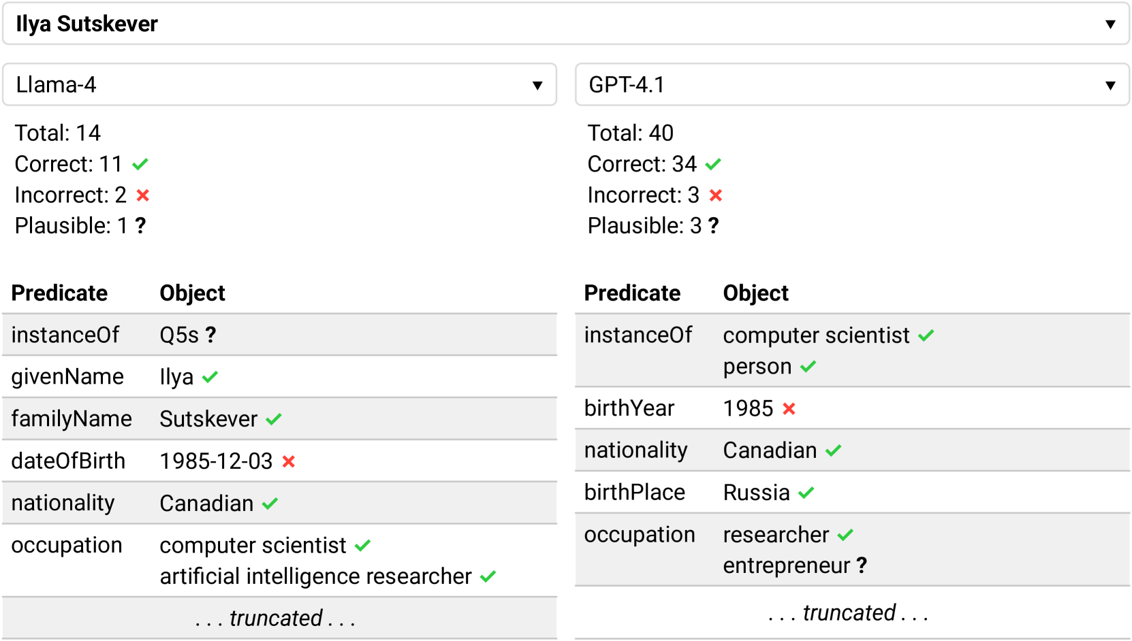Click the birthPlace predicate label
Image resolution: width=1132 pixels, height=641 pixels.
tap(634, 492)
